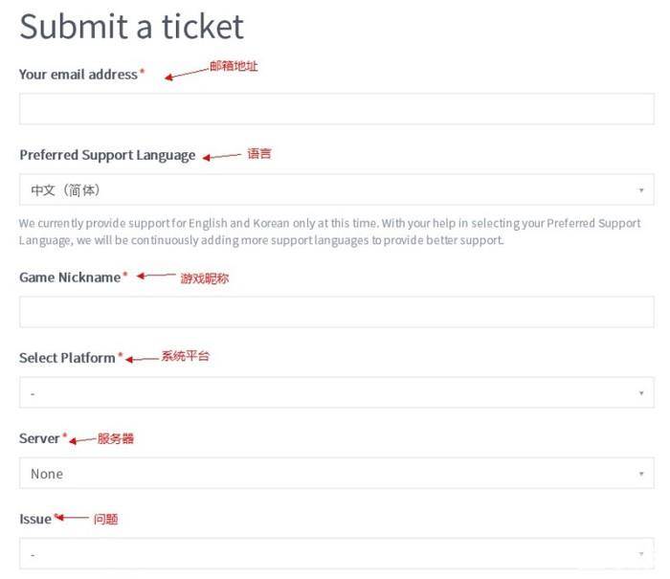Click the red 游戏昵称 annotation
This screenshot has height=579, width=670.
[205, 278]
